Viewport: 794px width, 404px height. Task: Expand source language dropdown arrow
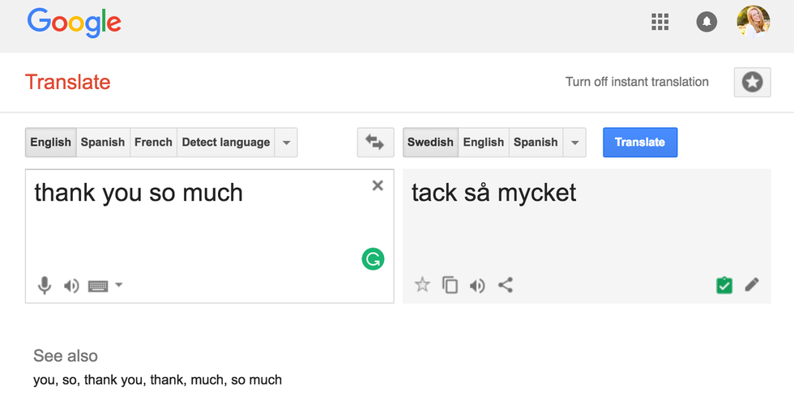point(286,142)
